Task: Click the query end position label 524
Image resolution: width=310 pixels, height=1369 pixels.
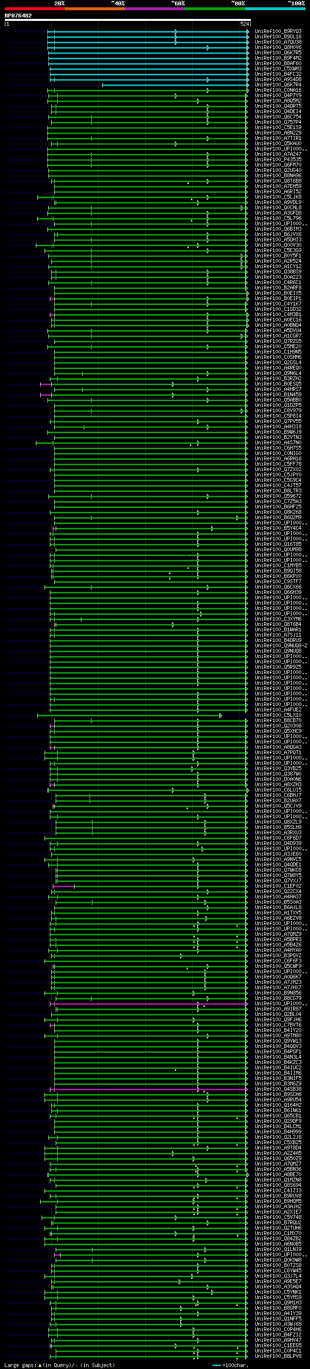Action: click(244, 24)
